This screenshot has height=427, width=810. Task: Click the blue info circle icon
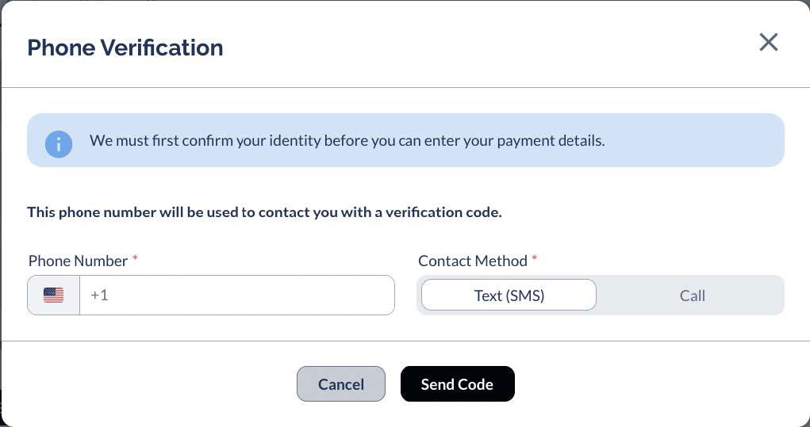coord(59,143)
